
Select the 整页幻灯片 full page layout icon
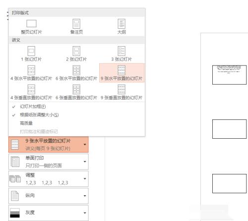(x=31, y=24)
